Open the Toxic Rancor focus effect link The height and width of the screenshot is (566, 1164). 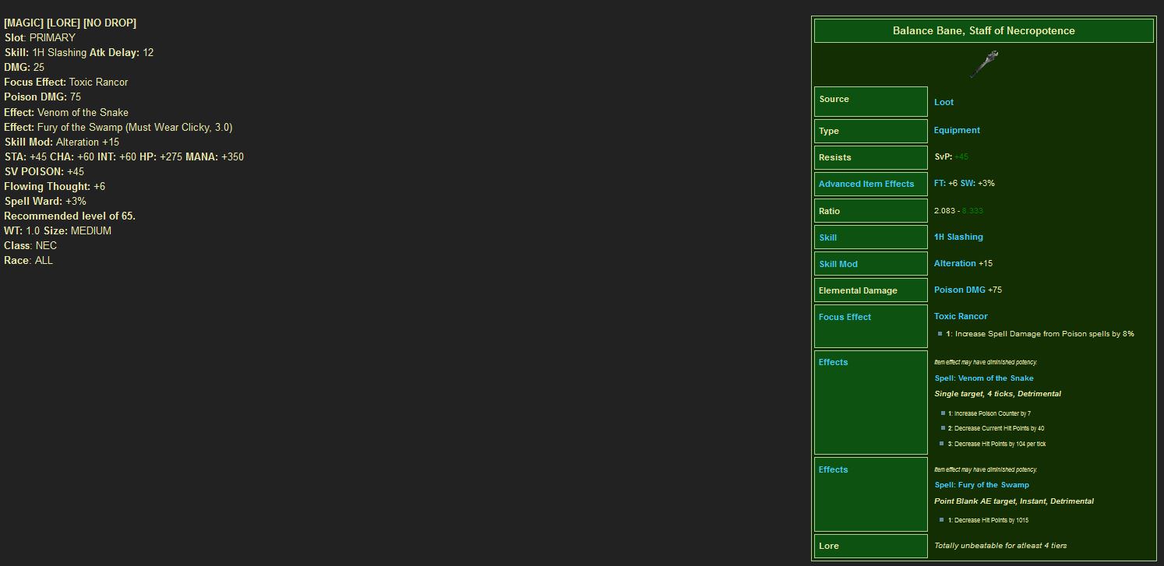point(961,316)
